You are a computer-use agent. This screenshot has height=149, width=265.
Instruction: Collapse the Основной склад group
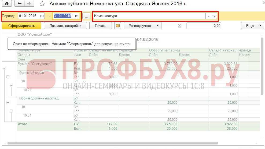(8, 77)
